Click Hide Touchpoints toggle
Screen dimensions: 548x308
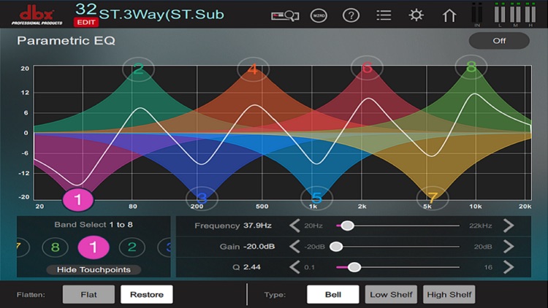pos(94,269)
